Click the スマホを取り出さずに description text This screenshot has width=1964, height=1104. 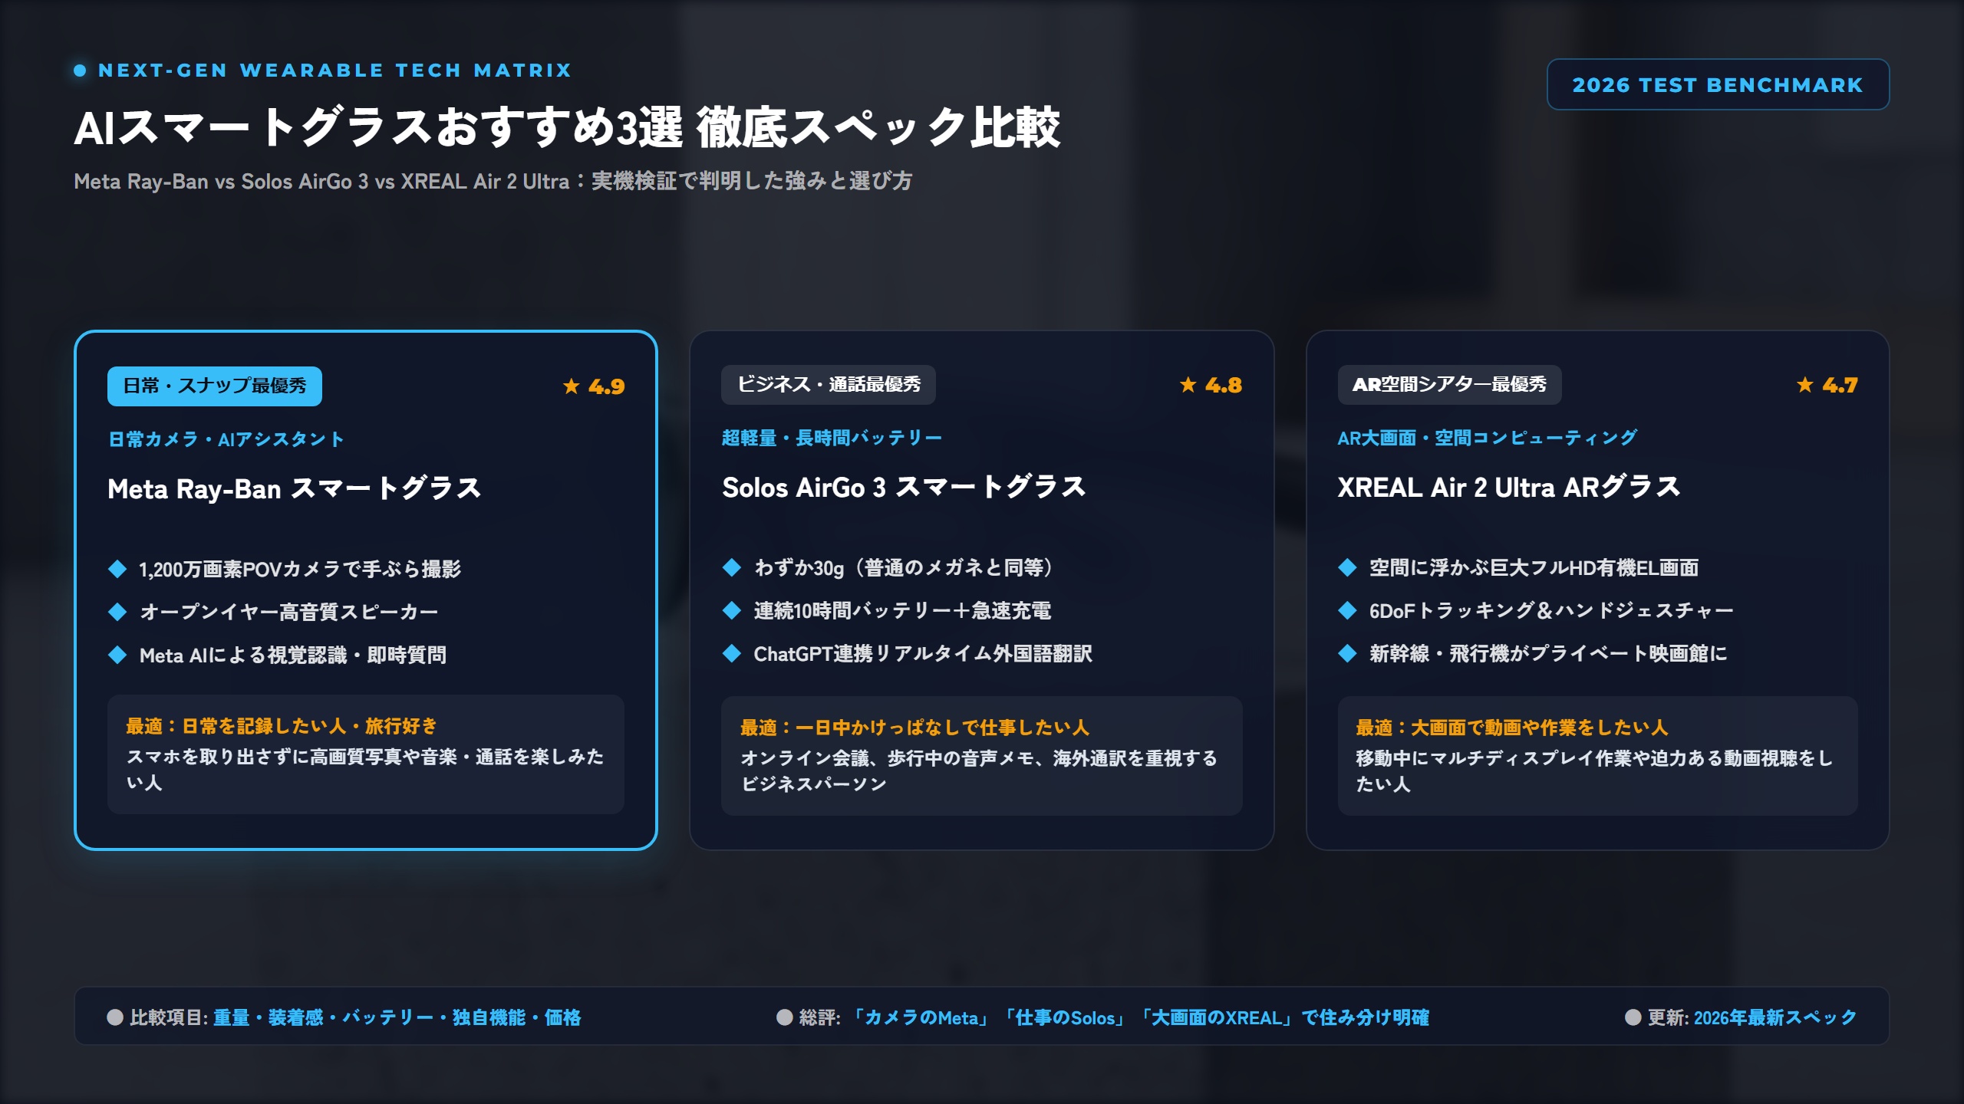[365, 770]
